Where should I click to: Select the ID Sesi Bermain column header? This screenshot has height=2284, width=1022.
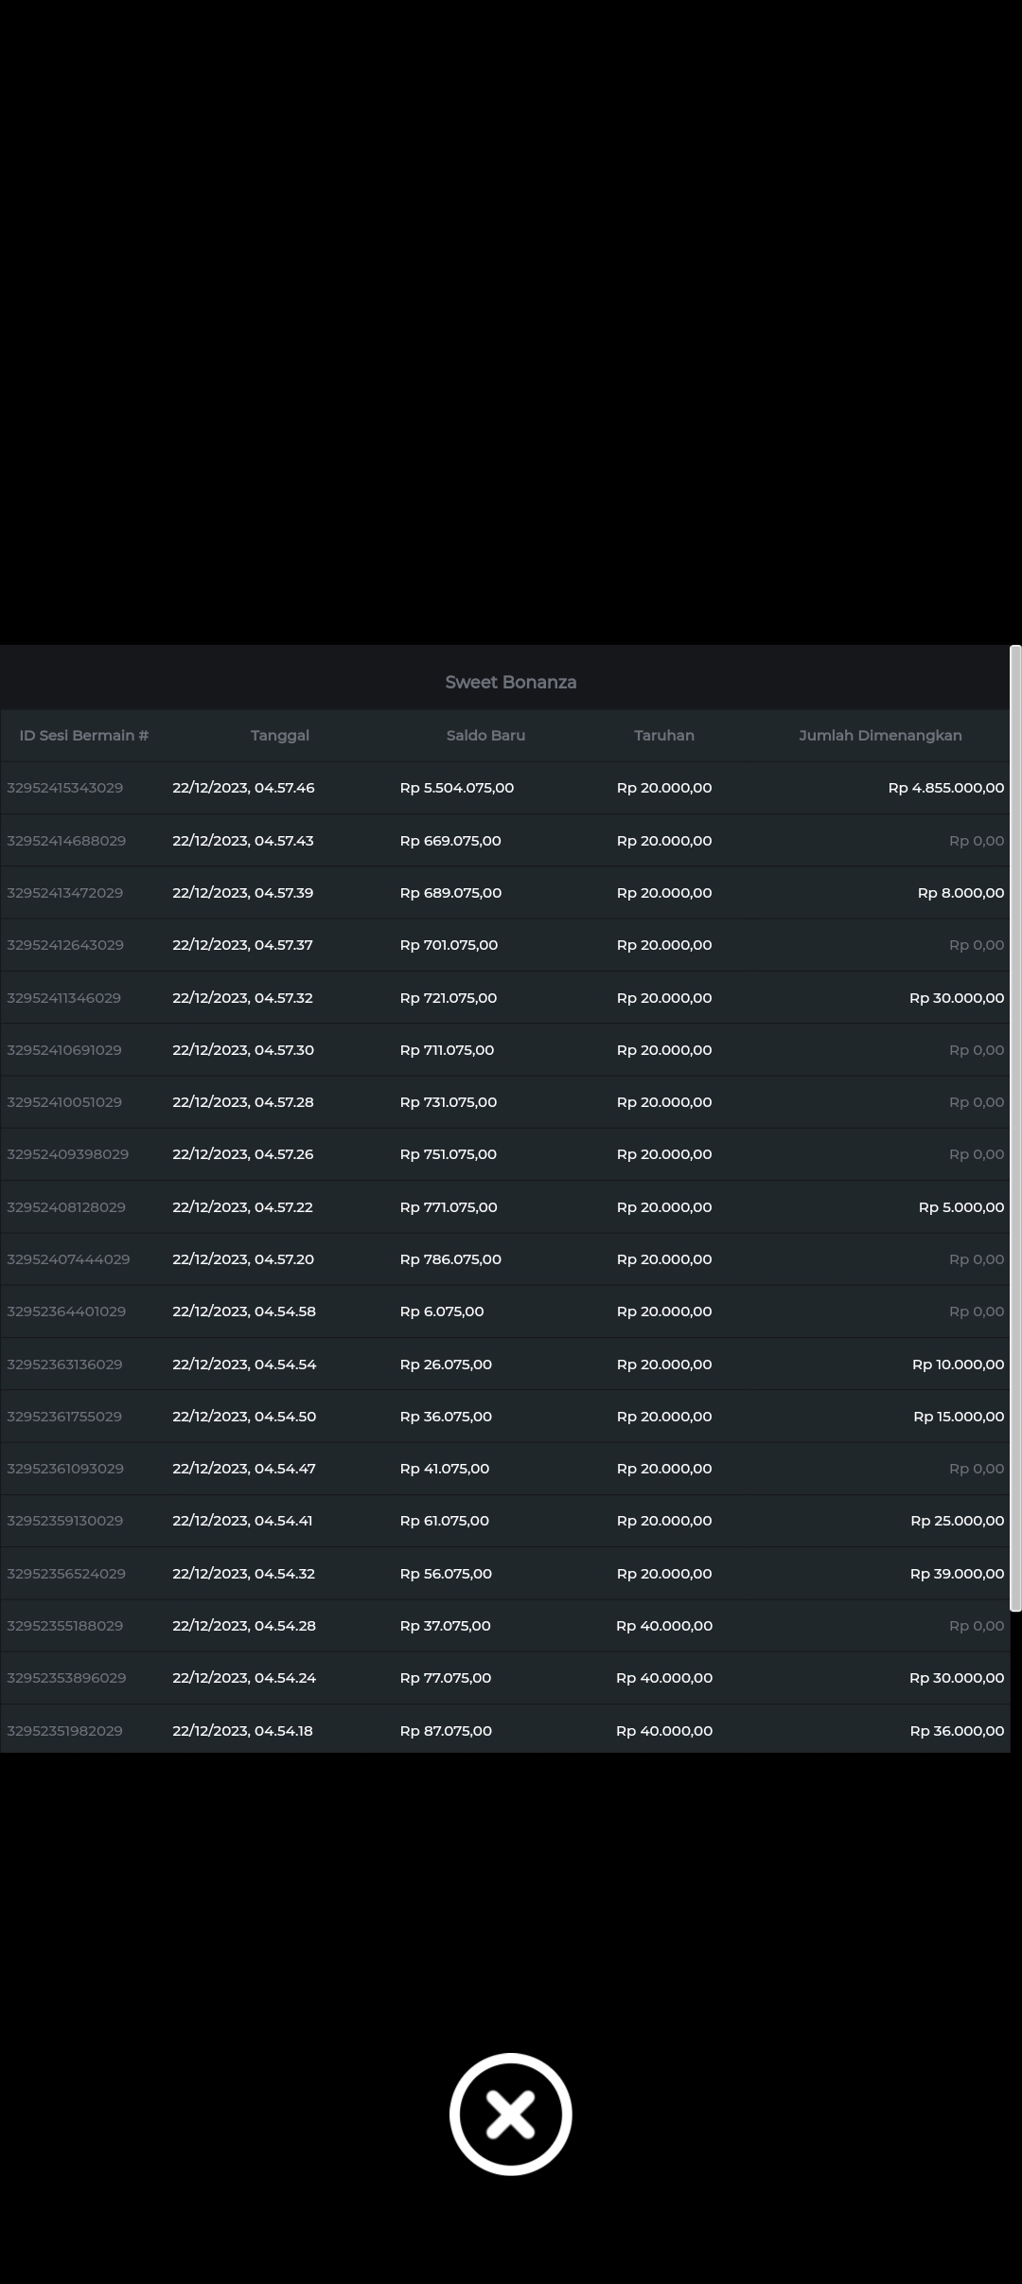[x=84, y=735]
